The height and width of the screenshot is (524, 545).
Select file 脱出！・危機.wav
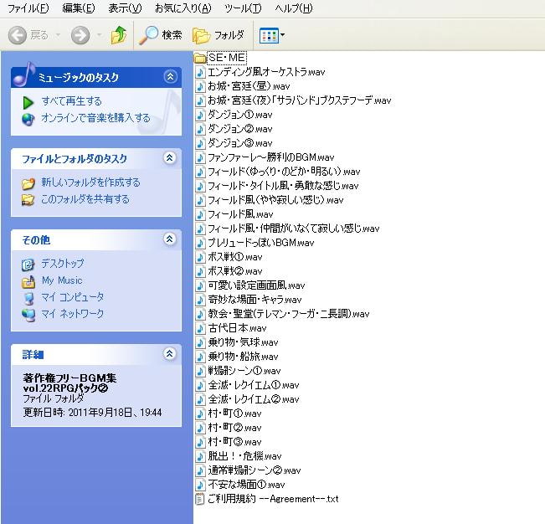tap(244, 456)
